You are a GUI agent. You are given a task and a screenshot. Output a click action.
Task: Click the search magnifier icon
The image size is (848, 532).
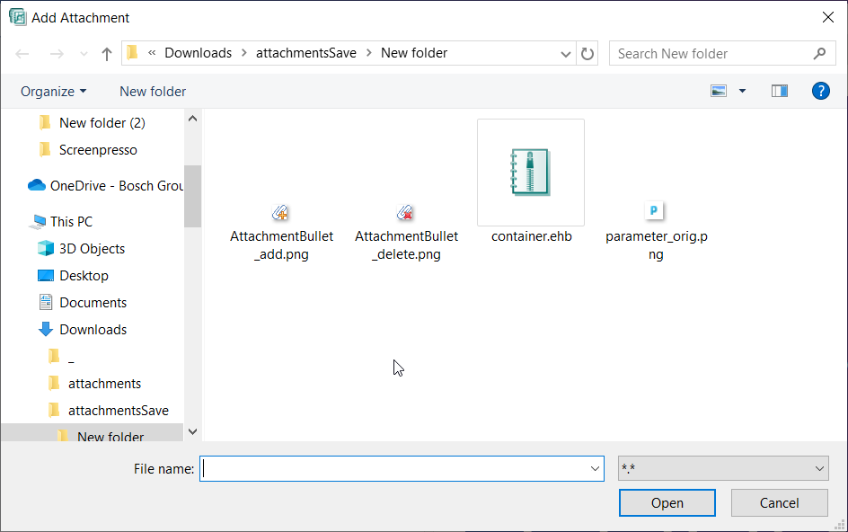tap(818, 54)
